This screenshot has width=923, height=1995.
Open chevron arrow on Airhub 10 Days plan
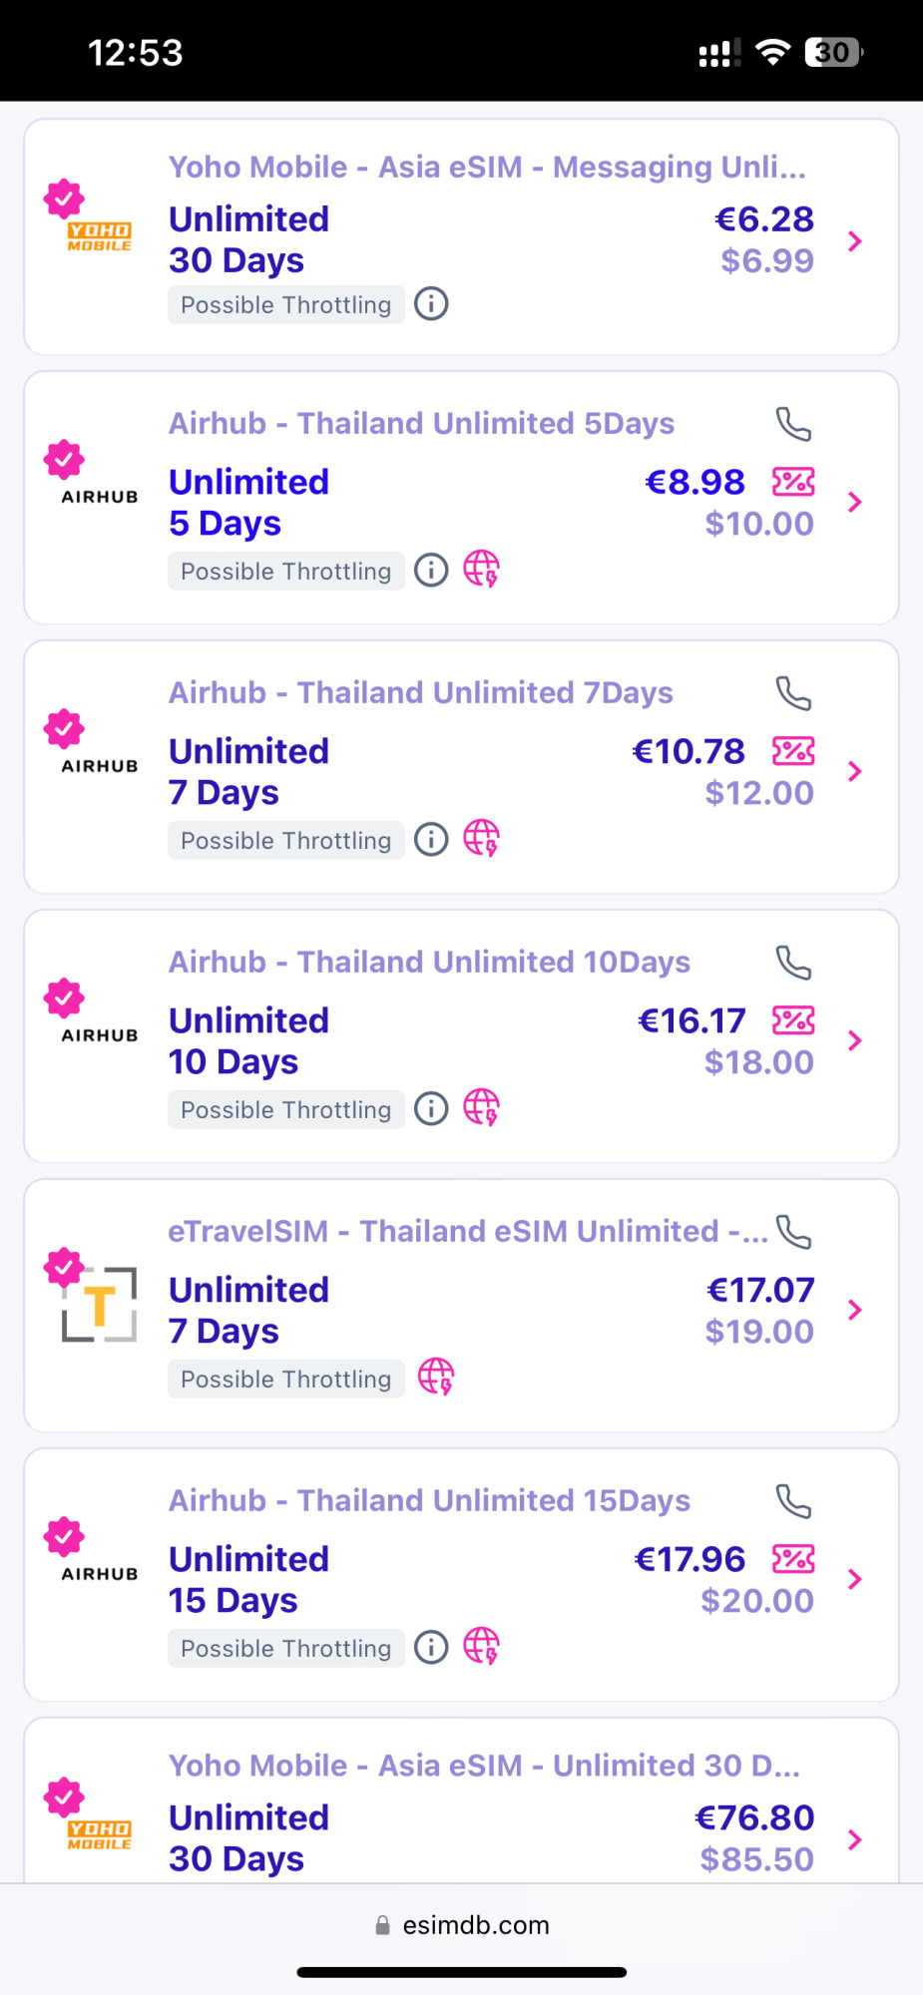click(x=854, y=1040)
